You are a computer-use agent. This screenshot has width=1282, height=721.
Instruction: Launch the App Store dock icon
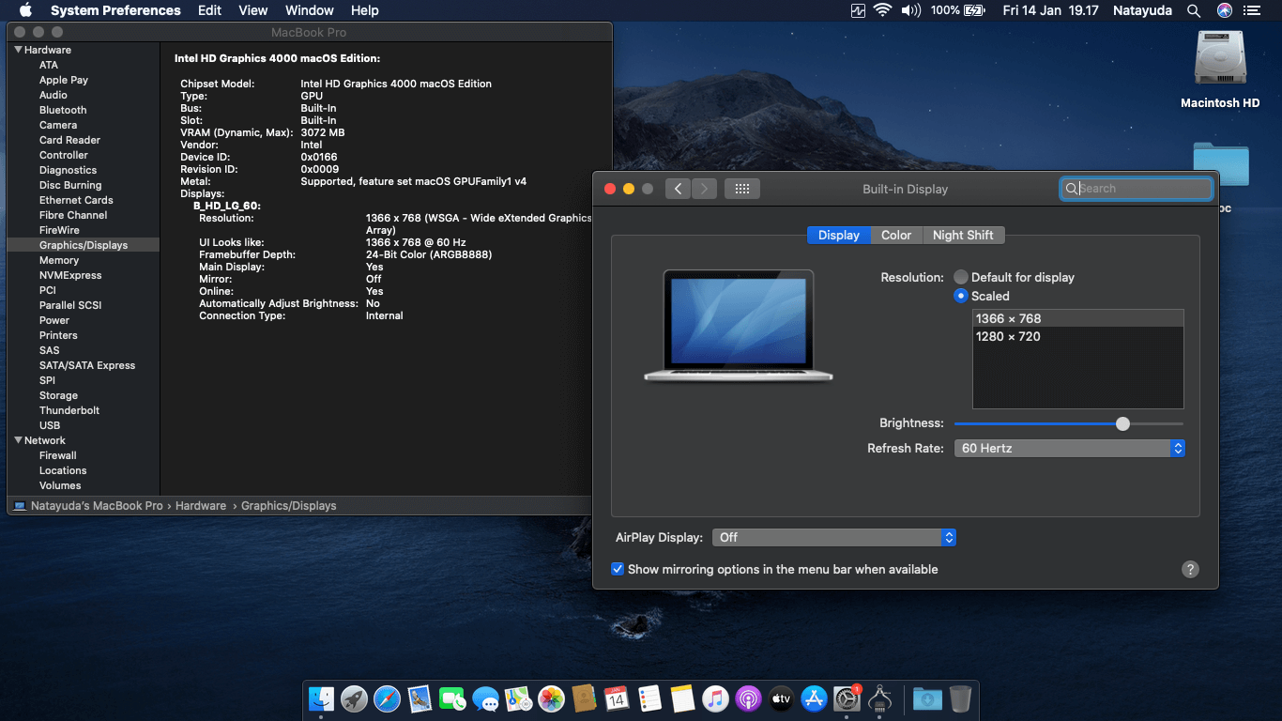pyautogui.click(x=814, y=698)
